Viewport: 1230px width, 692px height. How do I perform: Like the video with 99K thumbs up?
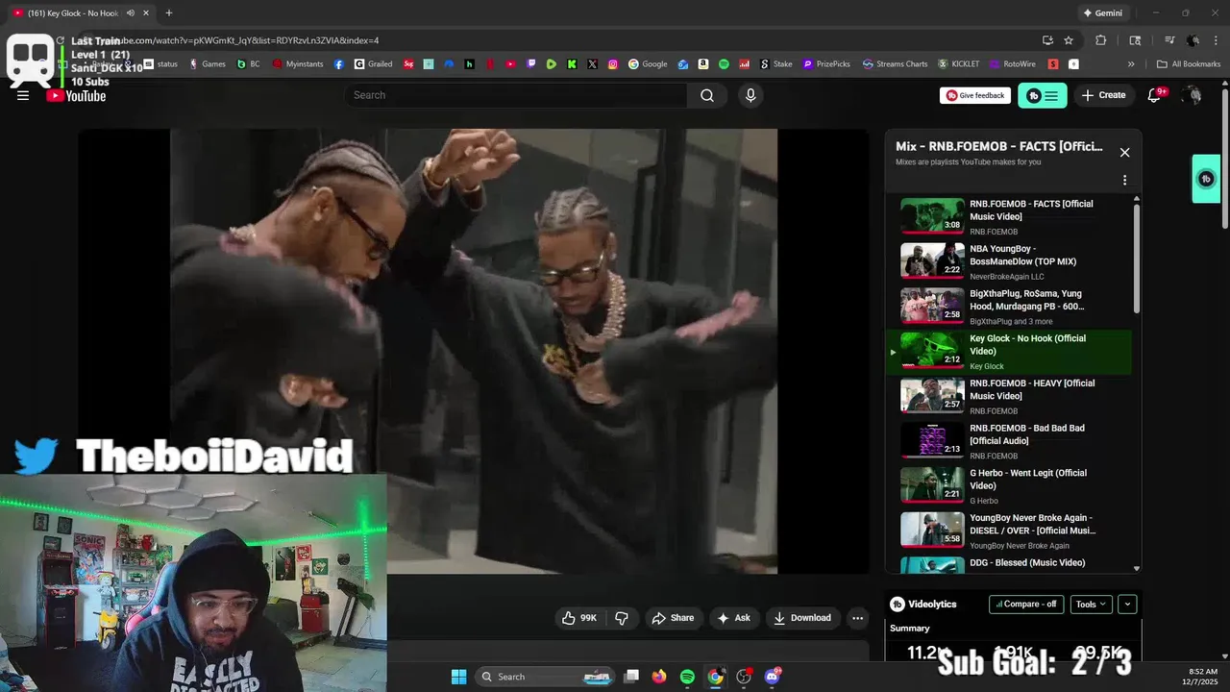(x=579, y=618)
